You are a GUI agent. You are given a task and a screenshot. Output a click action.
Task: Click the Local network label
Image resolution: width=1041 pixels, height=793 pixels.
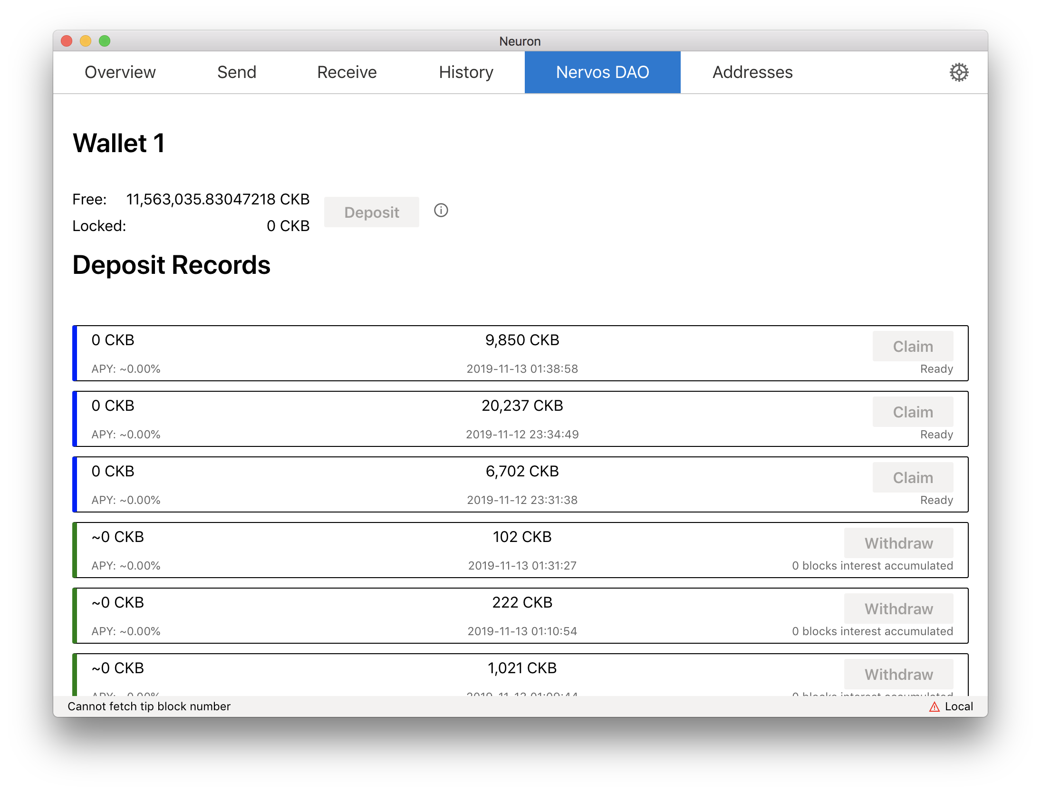(x=959, y=706)
